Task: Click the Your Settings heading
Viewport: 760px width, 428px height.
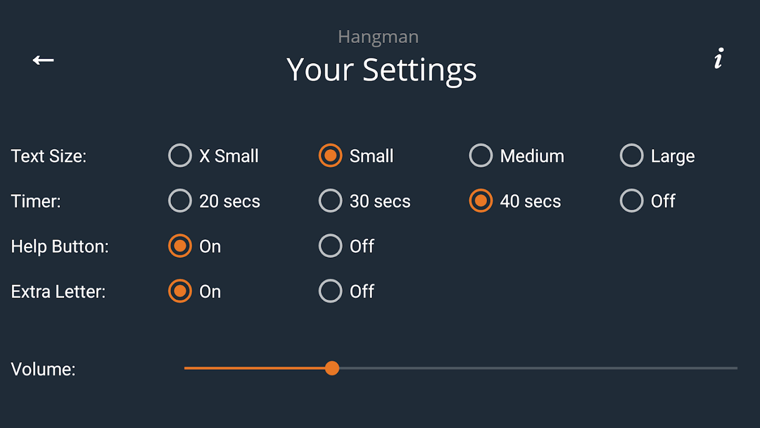Action: (381, 70)
